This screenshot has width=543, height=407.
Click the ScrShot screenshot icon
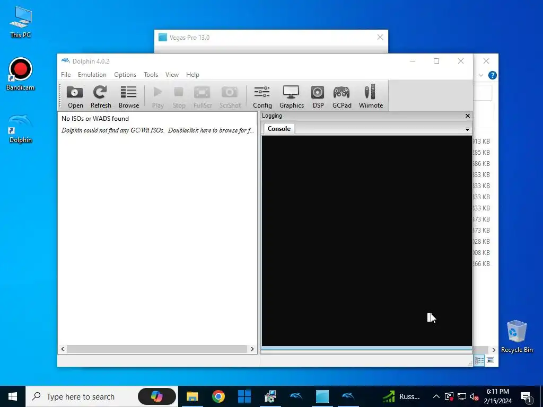pyautogui.click(x=230, y=96)
